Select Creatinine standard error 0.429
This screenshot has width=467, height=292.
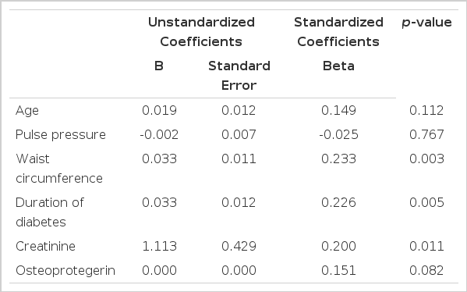[x=239, y=247]
